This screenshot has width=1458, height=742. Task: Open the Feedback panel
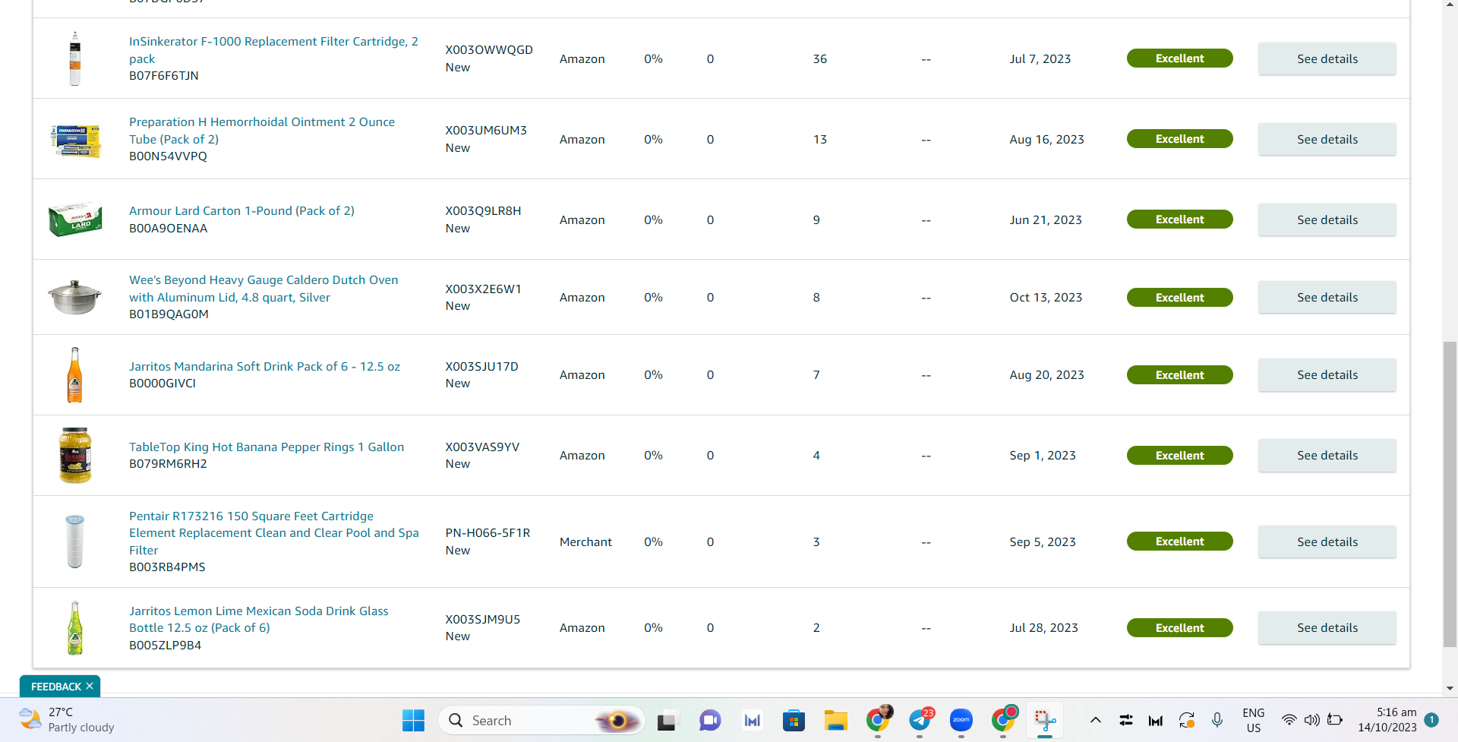tap(55, 687)
